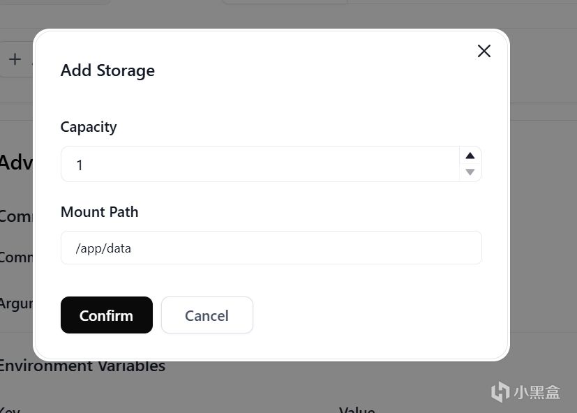The image size is (577, 413).
Task: Decrease capacity with the down arrow
Action: [x=470, y=172]
